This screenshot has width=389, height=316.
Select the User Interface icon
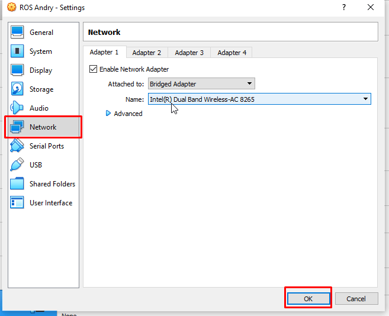pyautogui.click(x=18, y=203)
